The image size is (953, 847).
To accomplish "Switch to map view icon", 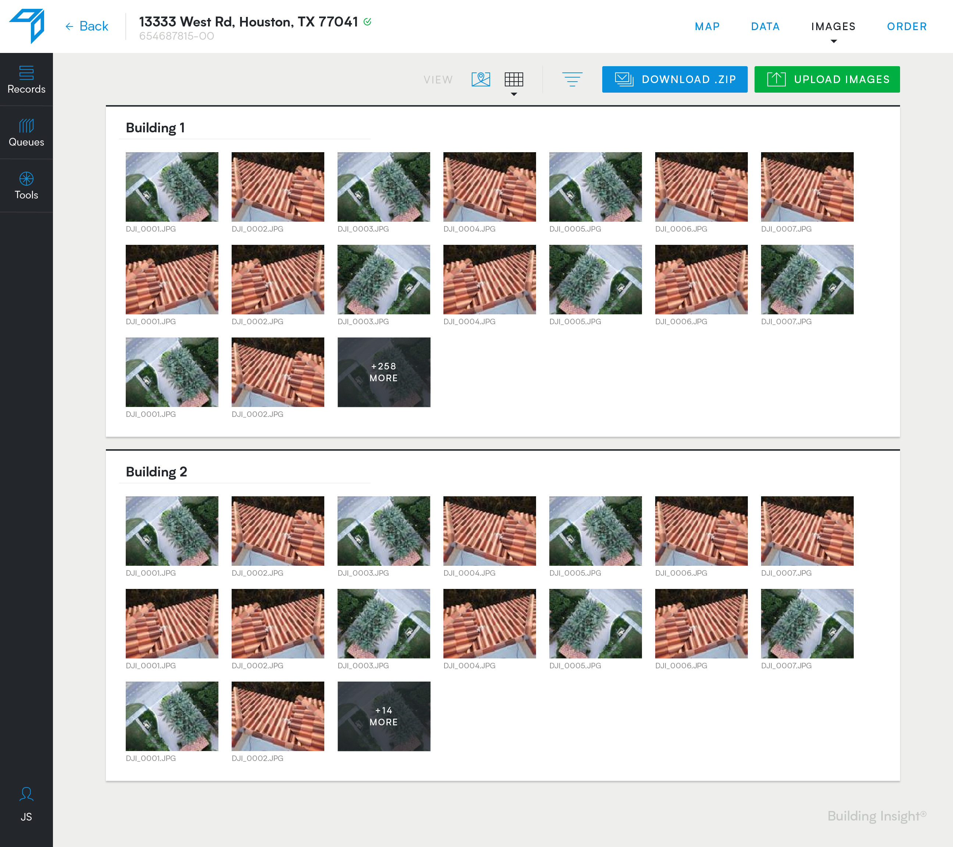I will [x=481, y=79].
